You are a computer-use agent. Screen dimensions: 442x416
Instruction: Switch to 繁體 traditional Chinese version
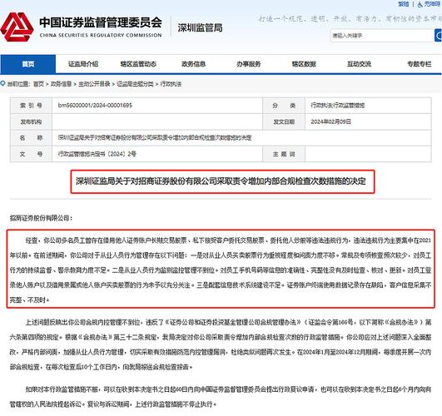click(404, 4)
